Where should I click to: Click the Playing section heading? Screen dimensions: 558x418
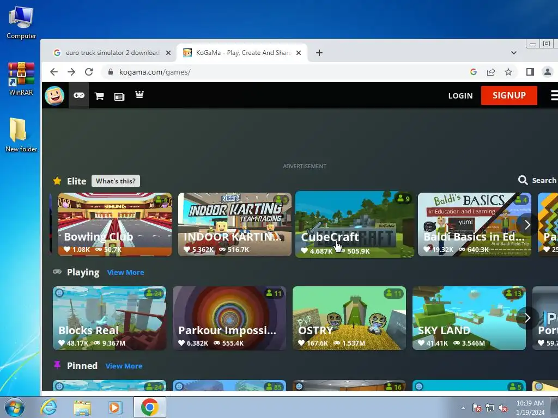tap(83, 272)
